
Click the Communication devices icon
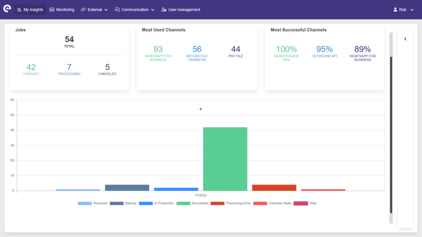click(117, 9)
